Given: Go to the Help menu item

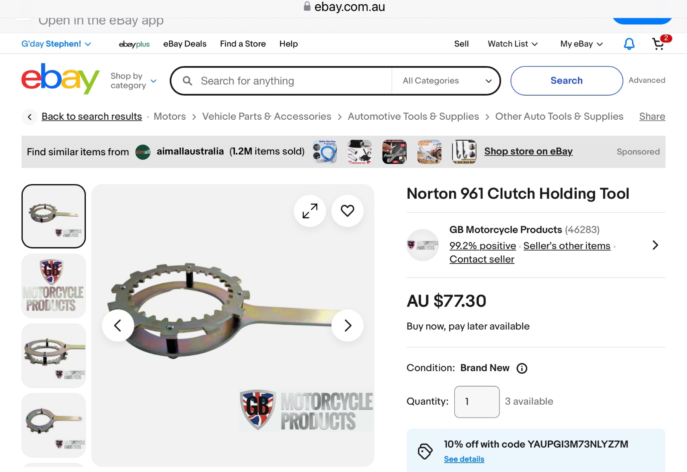Looking at the screenshot, I should click(289, 44).
